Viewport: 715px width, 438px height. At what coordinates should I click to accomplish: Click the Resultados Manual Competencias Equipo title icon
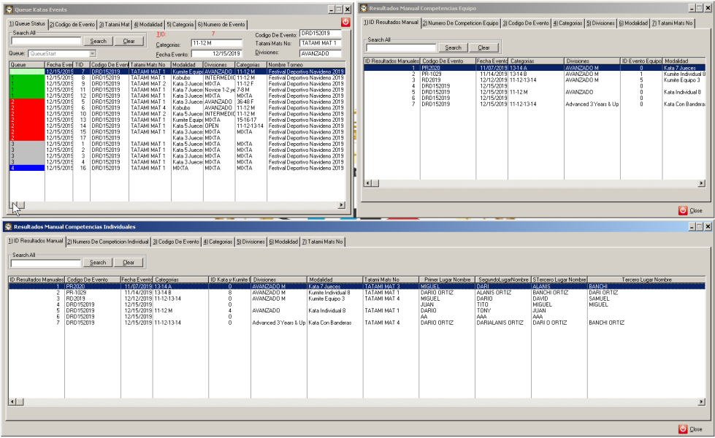click(x=364, y=8)
